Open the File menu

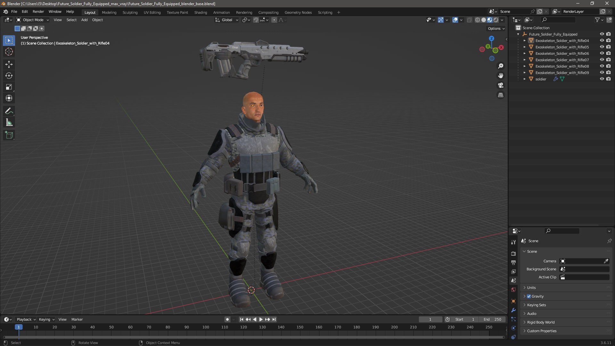[x=14, y=12]
